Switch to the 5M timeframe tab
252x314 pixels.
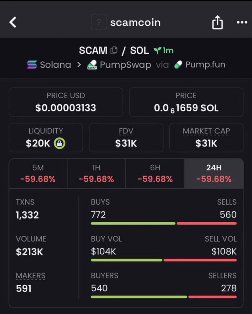pos(38,173)
